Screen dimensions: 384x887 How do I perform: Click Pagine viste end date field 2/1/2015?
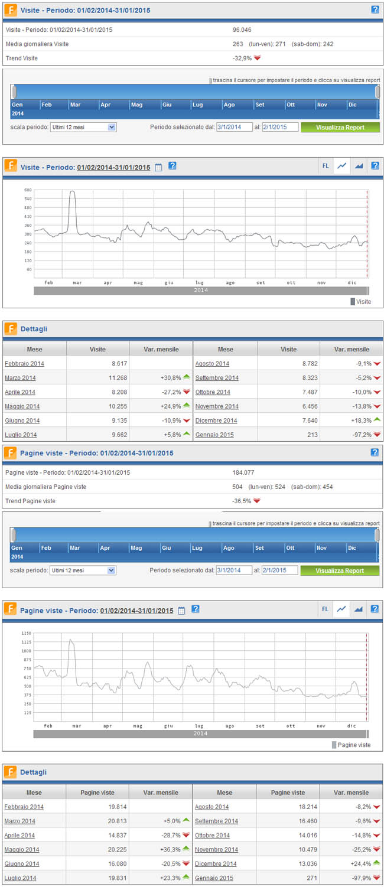pyautogui.click(x=280, y=570)
